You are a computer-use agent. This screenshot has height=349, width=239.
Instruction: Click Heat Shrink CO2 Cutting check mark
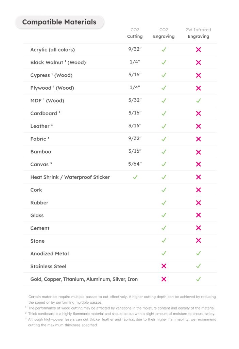[135, 177]
